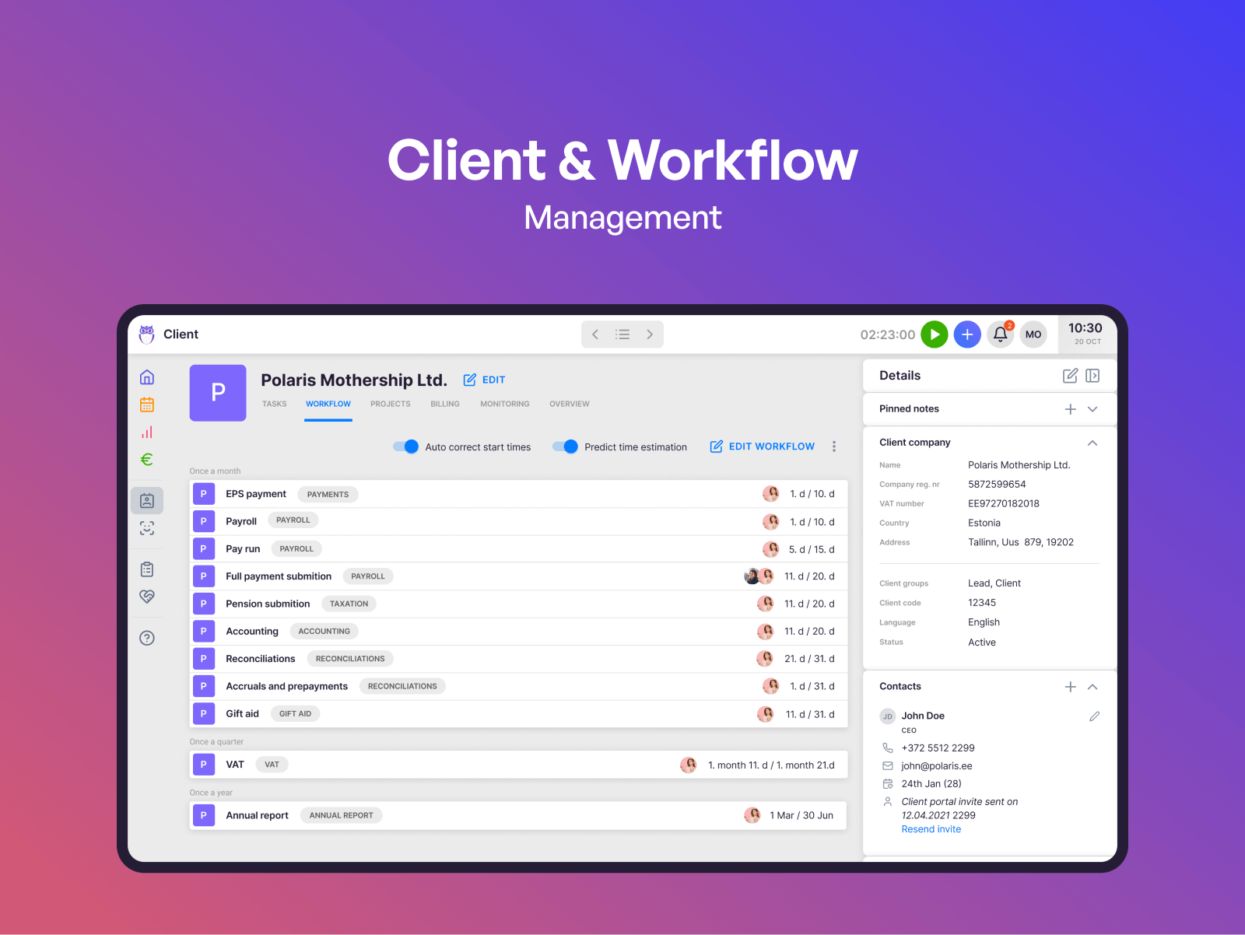Enable Auto correct start times
The image size is (1245, 935).
[x=406, y=446]
